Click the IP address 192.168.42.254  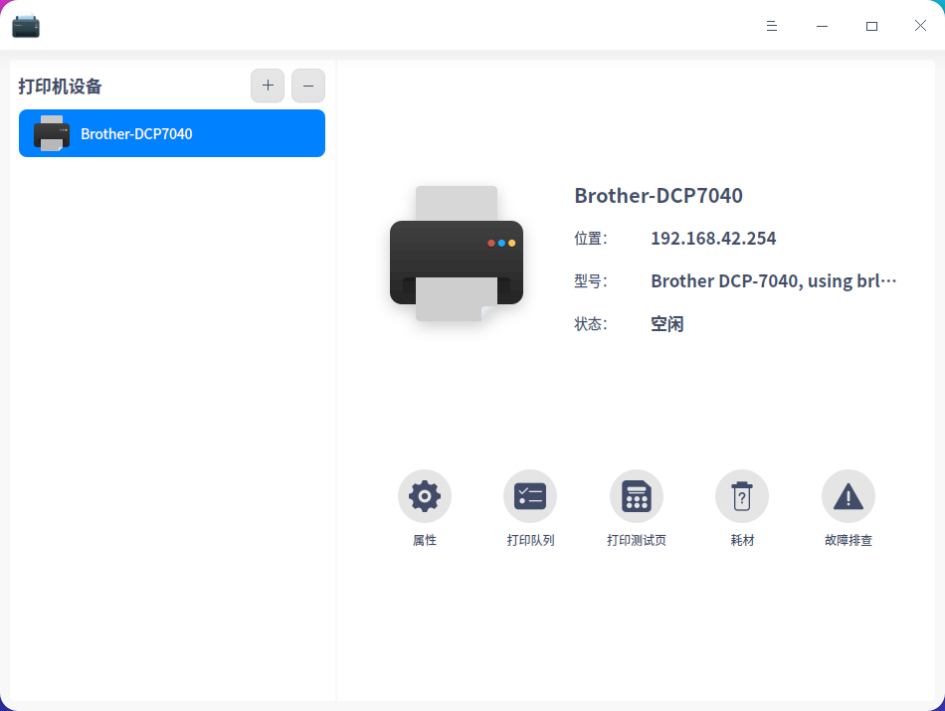(713, 238)
